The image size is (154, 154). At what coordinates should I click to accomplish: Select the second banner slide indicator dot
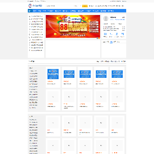[99, 38]
